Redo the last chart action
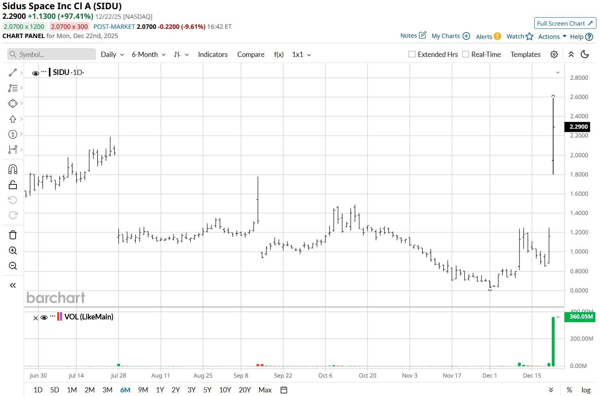This screenshot has width=600, height=396. (x=12, y=215)
